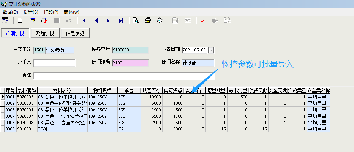The image size is (354, 152).
Task: Click the 最高库存 column header
Action: pyautogui.click(x=152, y=90)
